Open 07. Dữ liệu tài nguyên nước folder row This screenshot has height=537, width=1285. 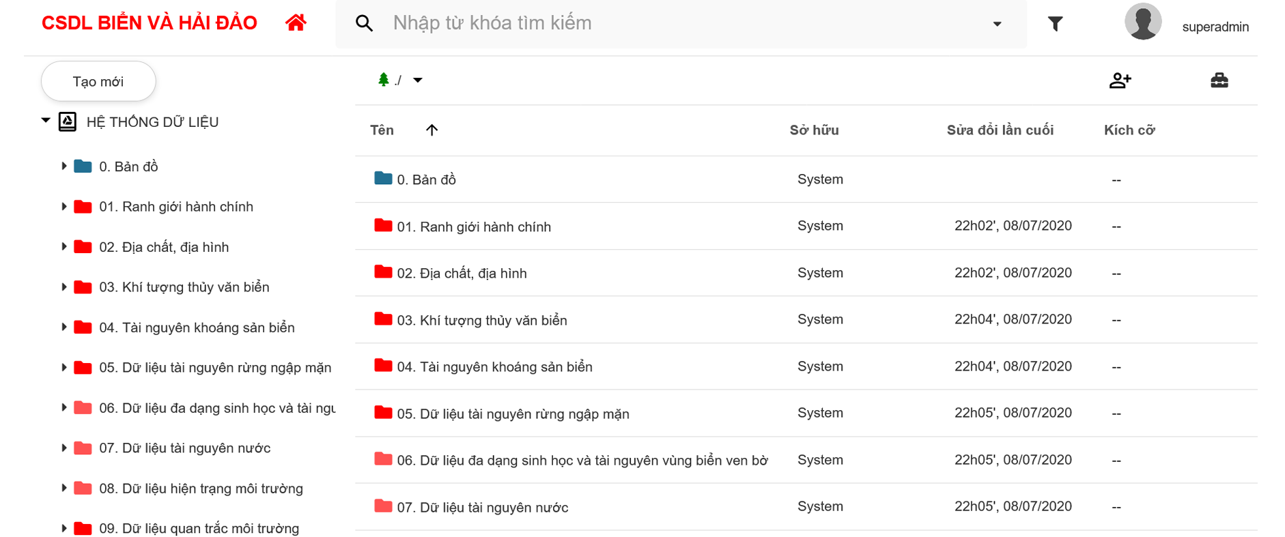[482, 508]
